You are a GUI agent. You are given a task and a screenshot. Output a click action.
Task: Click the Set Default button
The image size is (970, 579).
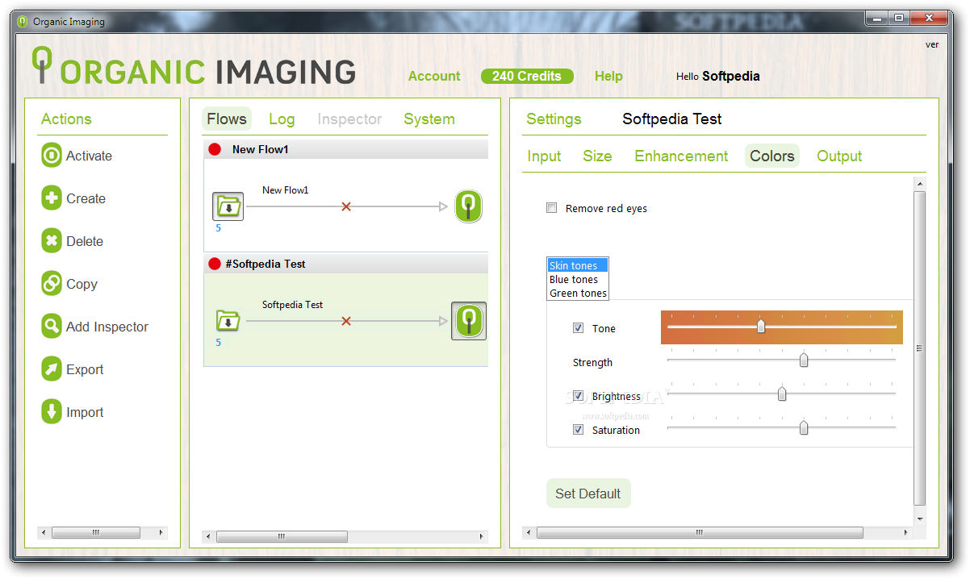coord(588,494)
